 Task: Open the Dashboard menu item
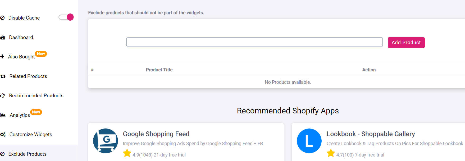[21, 38]
